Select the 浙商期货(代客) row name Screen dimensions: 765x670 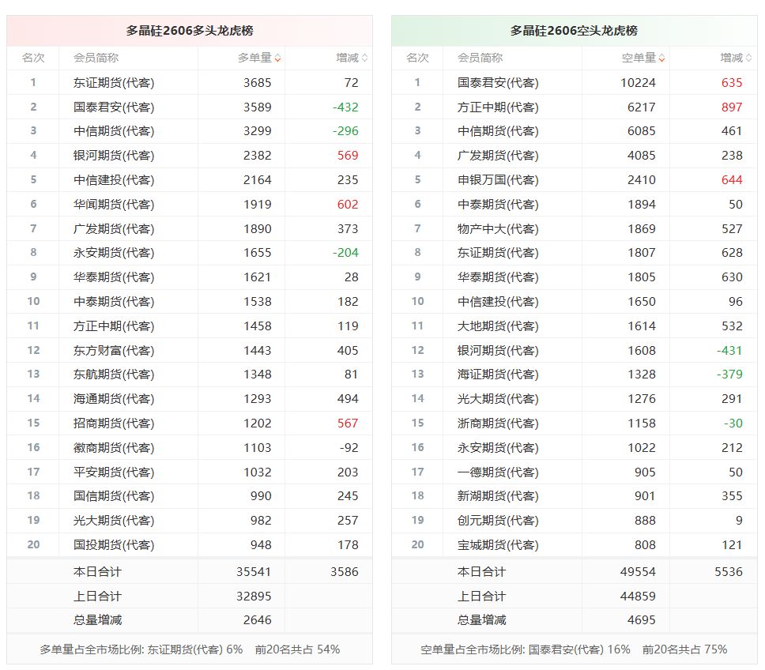coord(498,423)
